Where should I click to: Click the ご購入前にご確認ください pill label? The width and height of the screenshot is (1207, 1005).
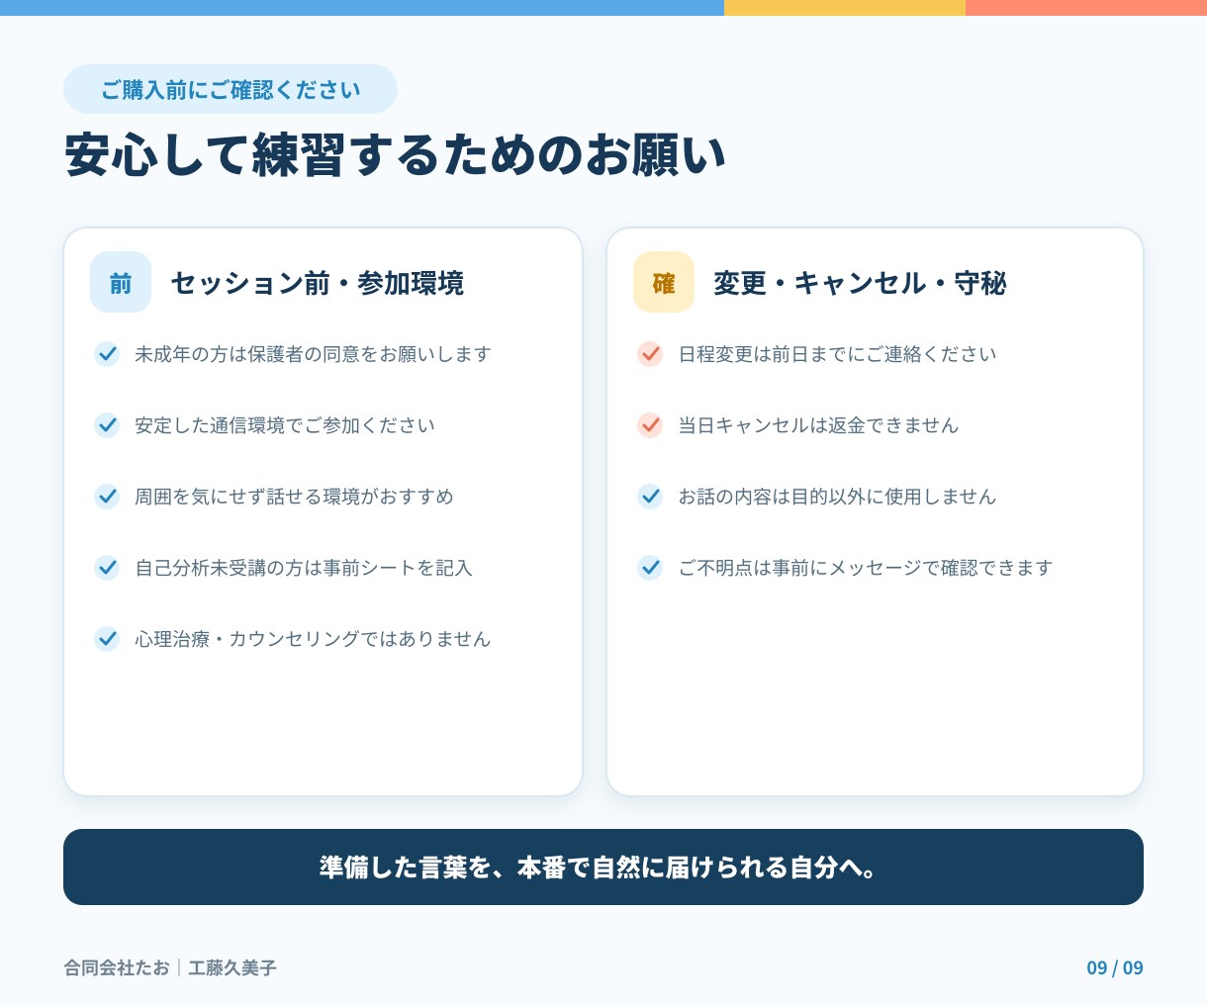coord(231,89)
